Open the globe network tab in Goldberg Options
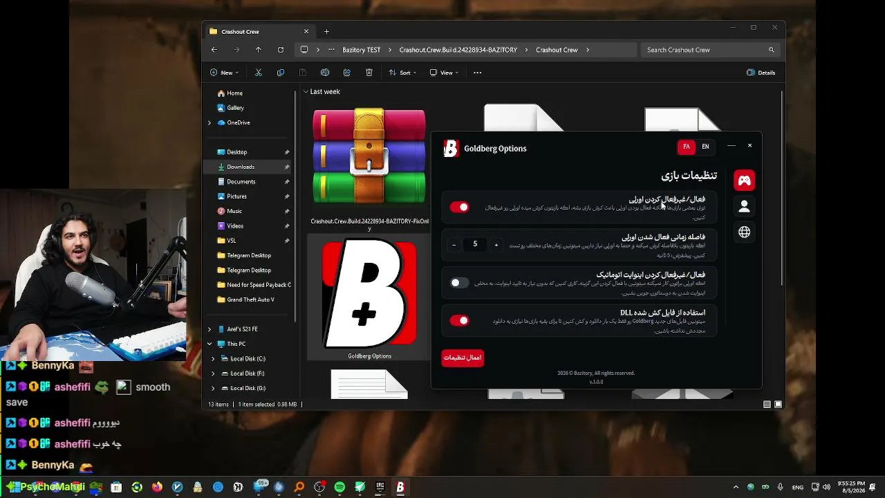The width and height of the screenshot is (885, 498). click(744, 232)
